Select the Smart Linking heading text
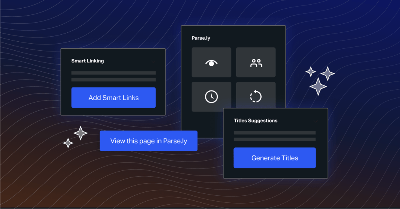The image size is (400, 209). pyautogui.click(x=88, y=61)
